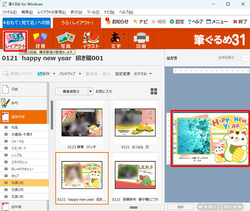Select the 和風 subcategory
Screen dimensions: 250x211
pos(24,127)
